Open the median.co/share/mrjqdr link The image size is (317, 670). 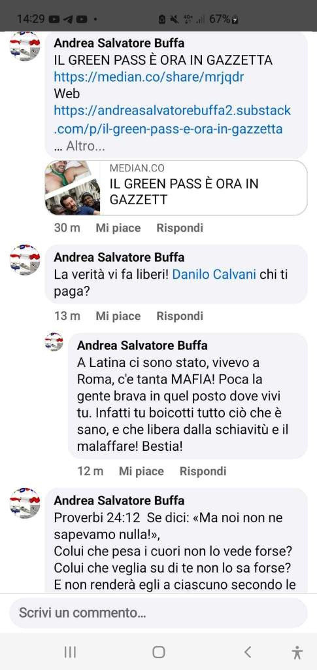[149, 77]
